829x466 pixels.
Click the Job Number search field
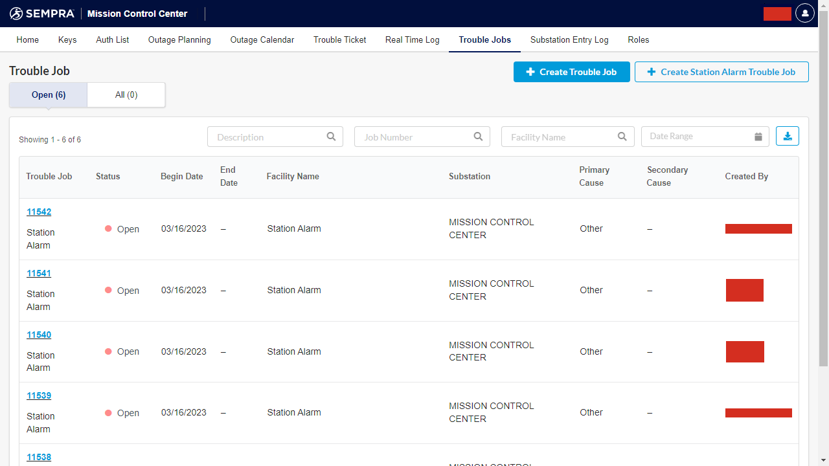click(414, 137)
